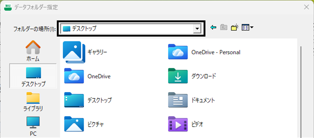314x138 pixels.
Task: Select the OneDrive folder icon
Action: click(74, 76)
